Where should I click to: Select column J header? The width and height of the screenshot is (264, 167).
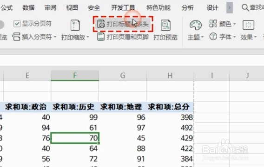point(247,76)
